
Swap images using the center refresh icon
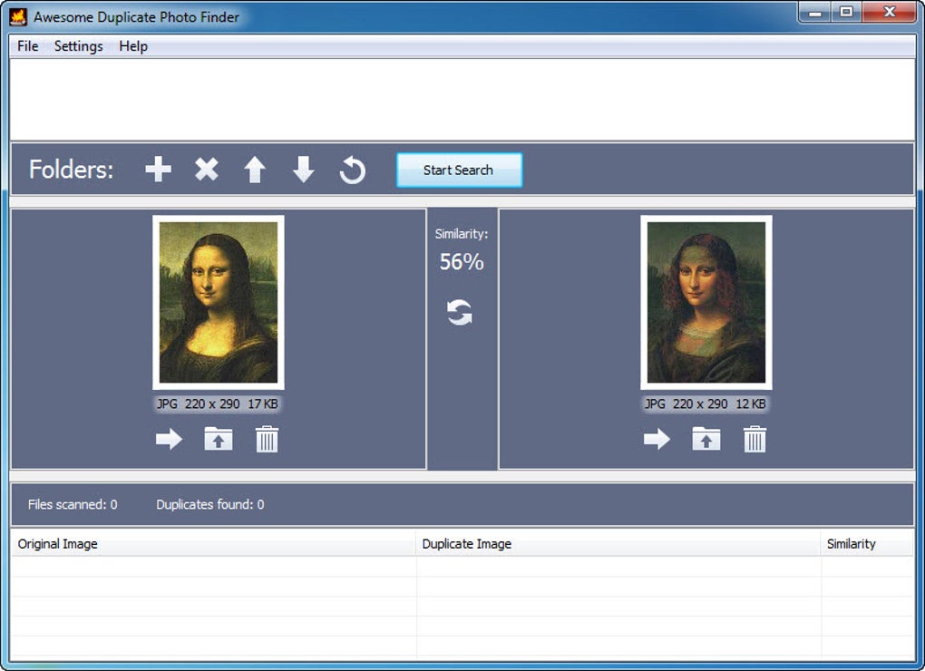[x=460, y=313]
